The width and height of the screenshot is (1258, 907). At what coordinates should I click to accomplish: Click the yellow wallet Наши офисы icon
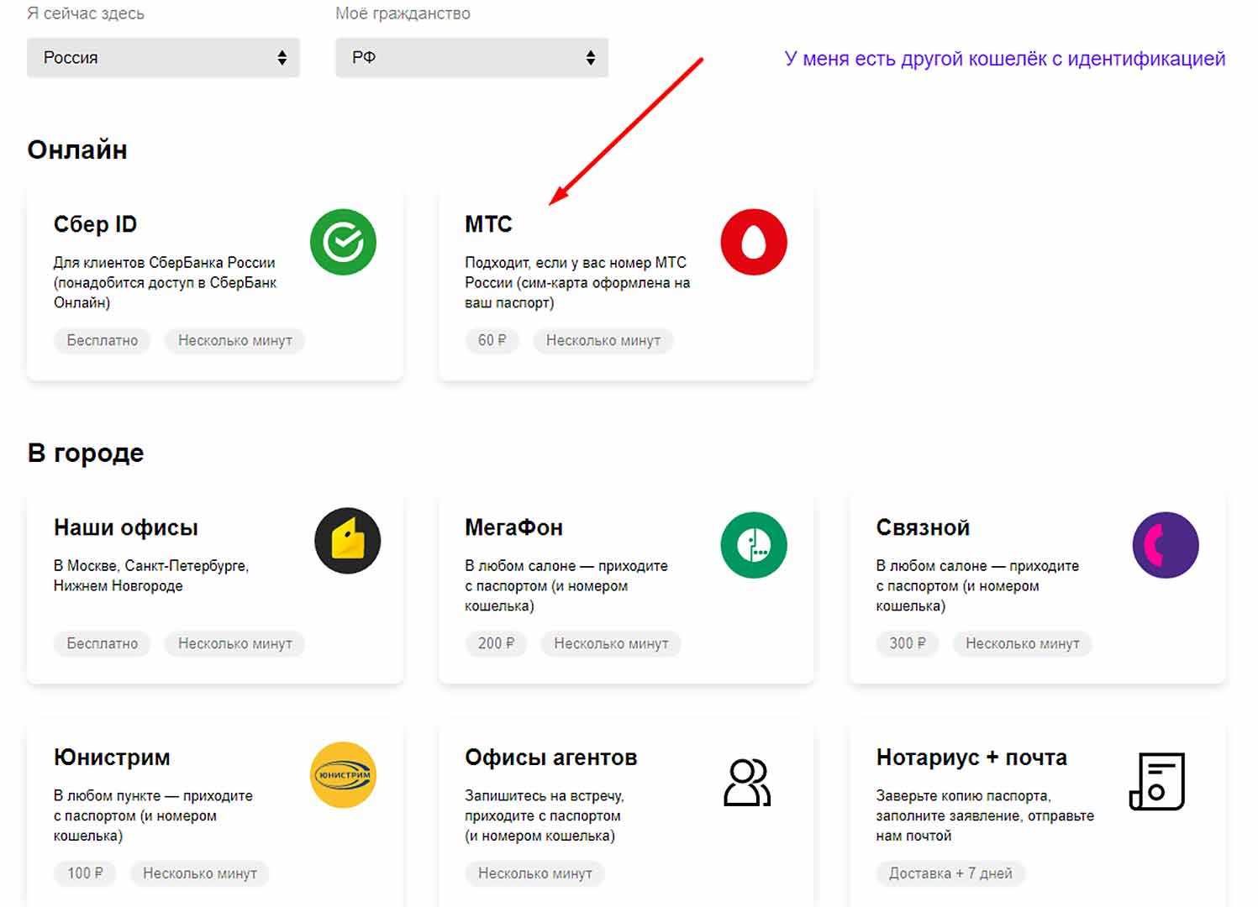(347, 541)
